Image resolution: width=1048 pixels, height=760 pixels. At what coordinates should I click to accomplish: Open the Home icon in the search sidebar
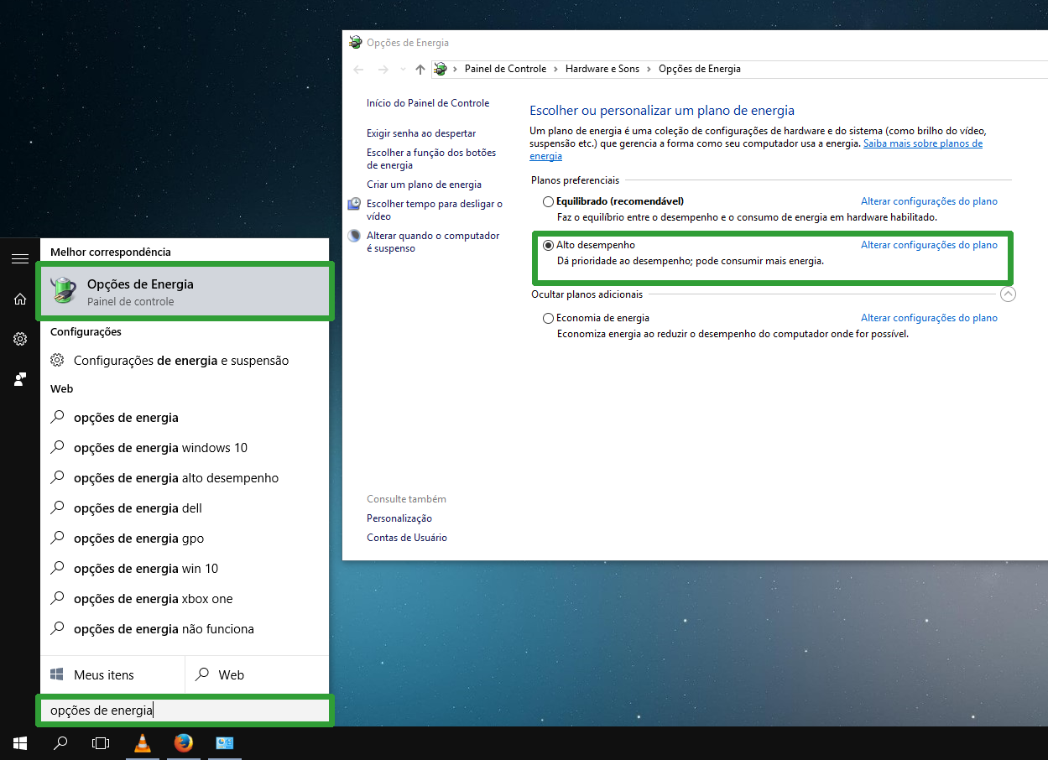click(20, 299)
